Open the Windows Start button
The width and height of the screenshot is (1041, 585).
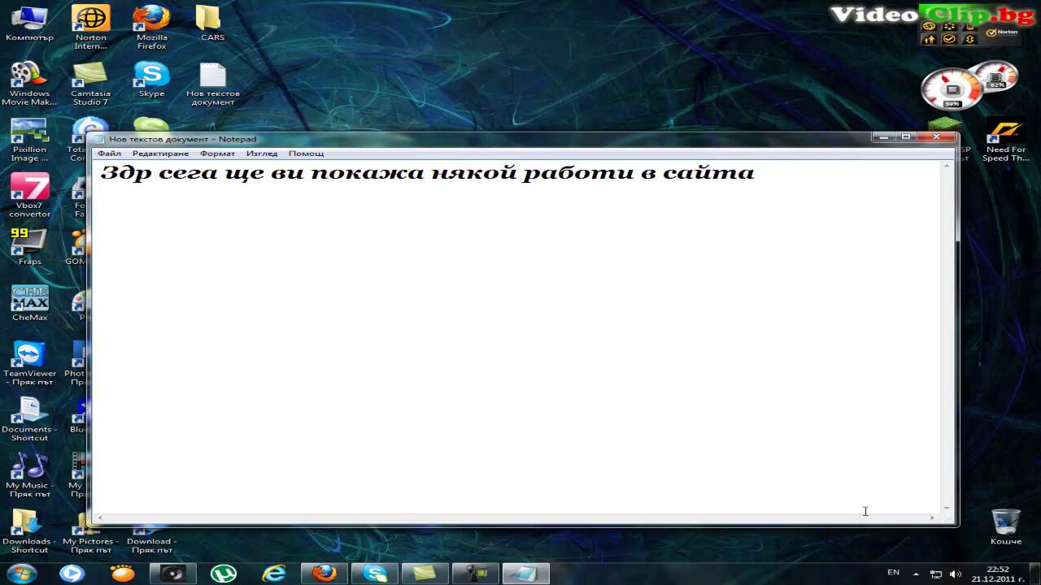22,574
